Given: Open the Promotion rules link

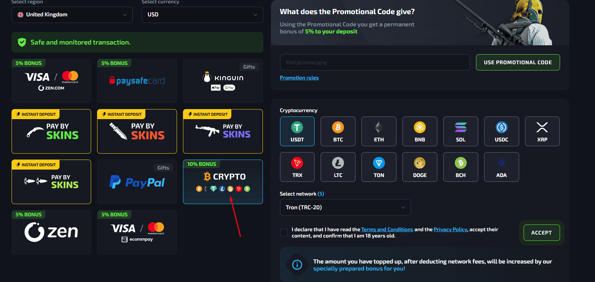Looking at the screenshot, I should (299, 78).
